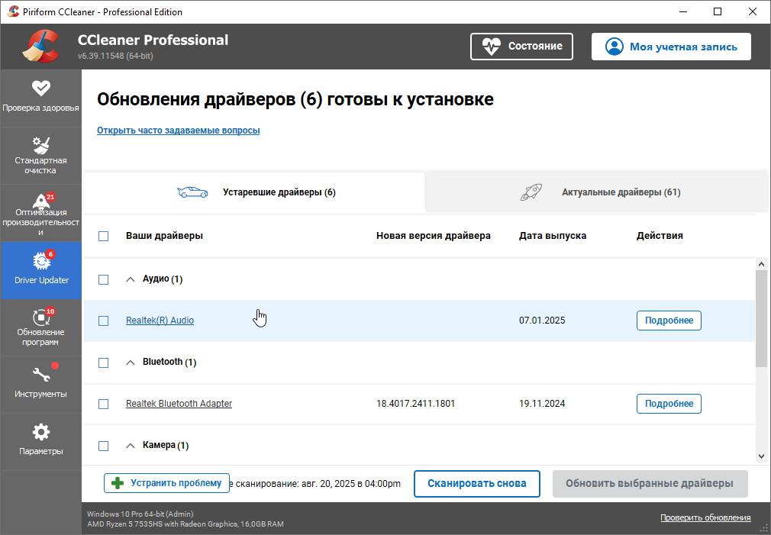Open Моя учетная запись

pos(671,47)
